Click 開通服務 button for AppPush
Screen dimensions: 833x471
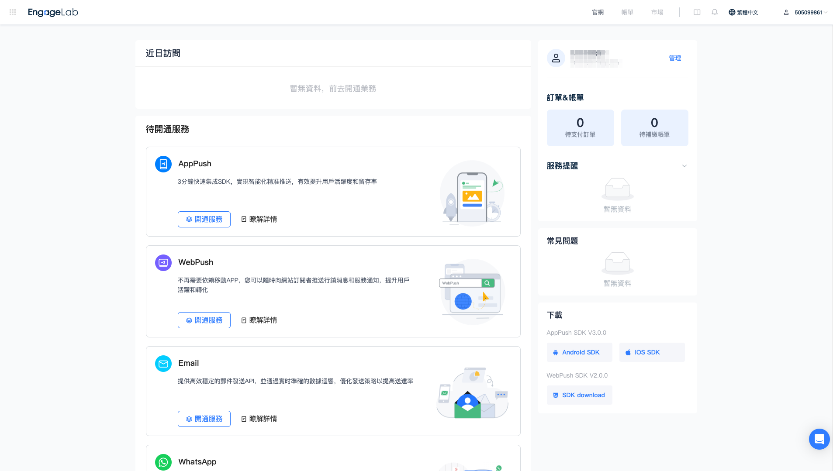point(204,219)
